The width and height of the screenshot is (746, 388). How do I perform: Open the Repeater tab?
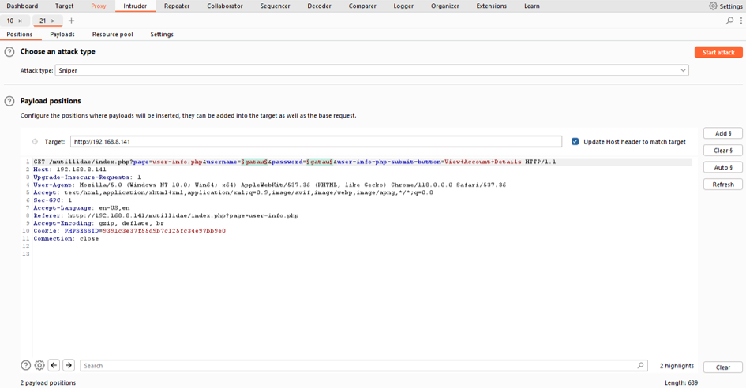pos(176,6)
